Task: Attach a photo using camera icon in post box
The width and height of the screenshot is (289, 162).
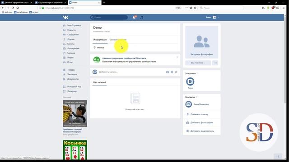Action: 168,72
